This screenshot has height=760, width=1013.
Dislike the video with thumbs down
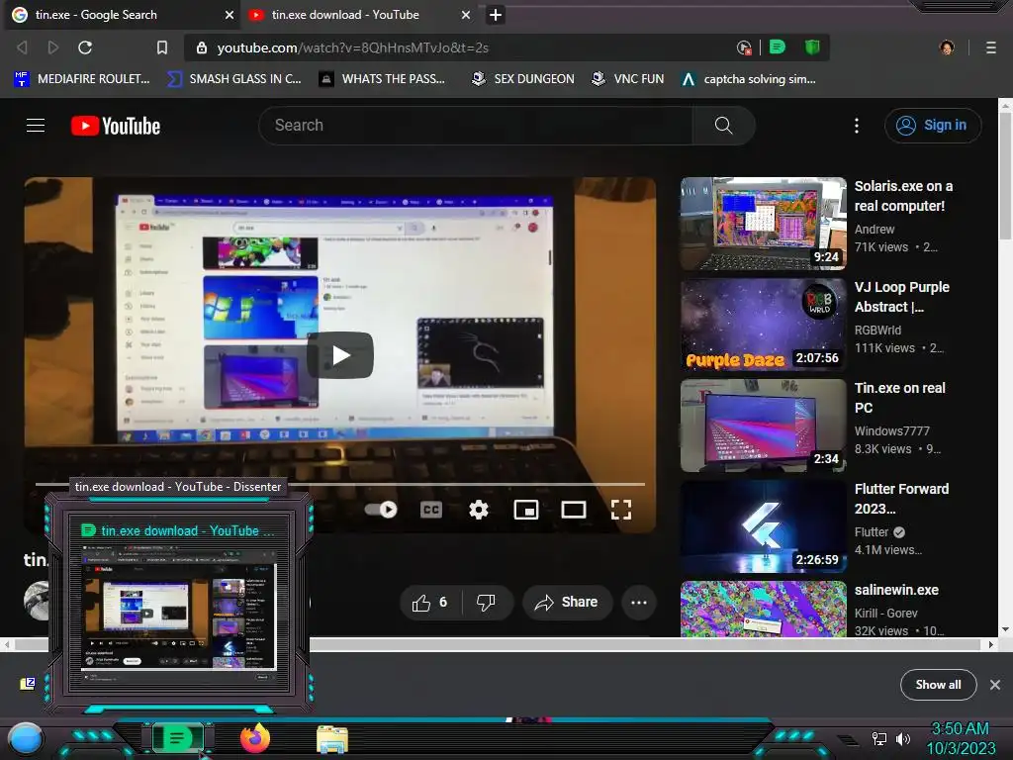coord(486,603)
